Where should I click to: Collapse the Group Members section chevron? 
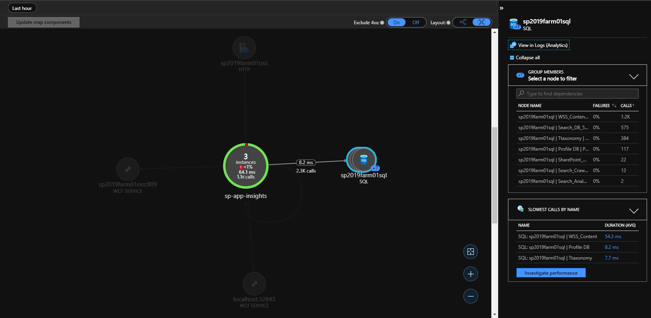(634, 76)
